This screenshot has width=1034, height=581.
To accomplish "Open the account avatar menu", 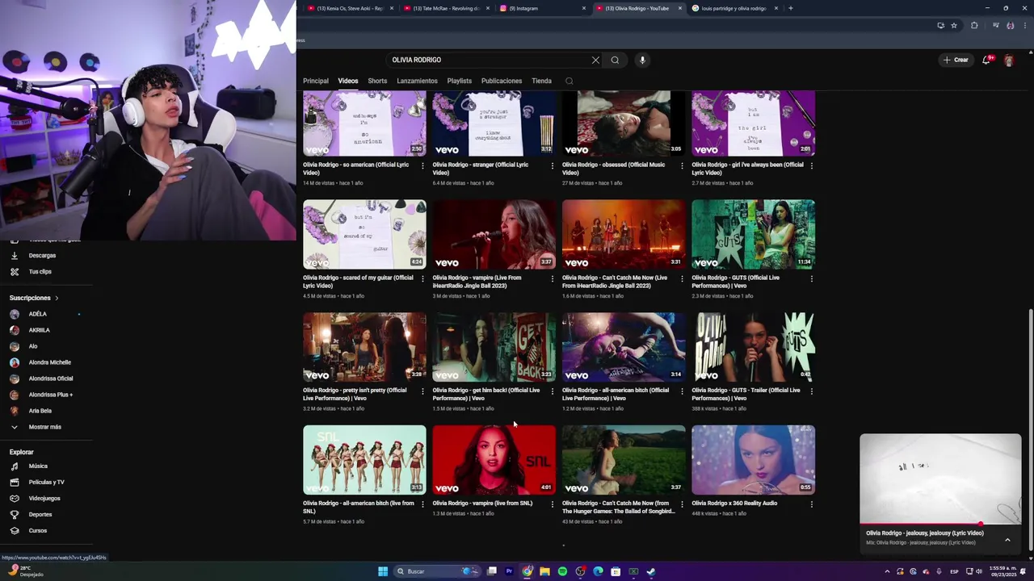I will [1009, 61].
